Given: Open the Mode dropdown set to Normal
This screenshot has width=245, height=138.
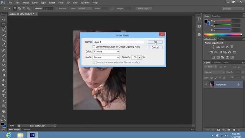Looking at the screenshot, I should [x=106, y=57].
